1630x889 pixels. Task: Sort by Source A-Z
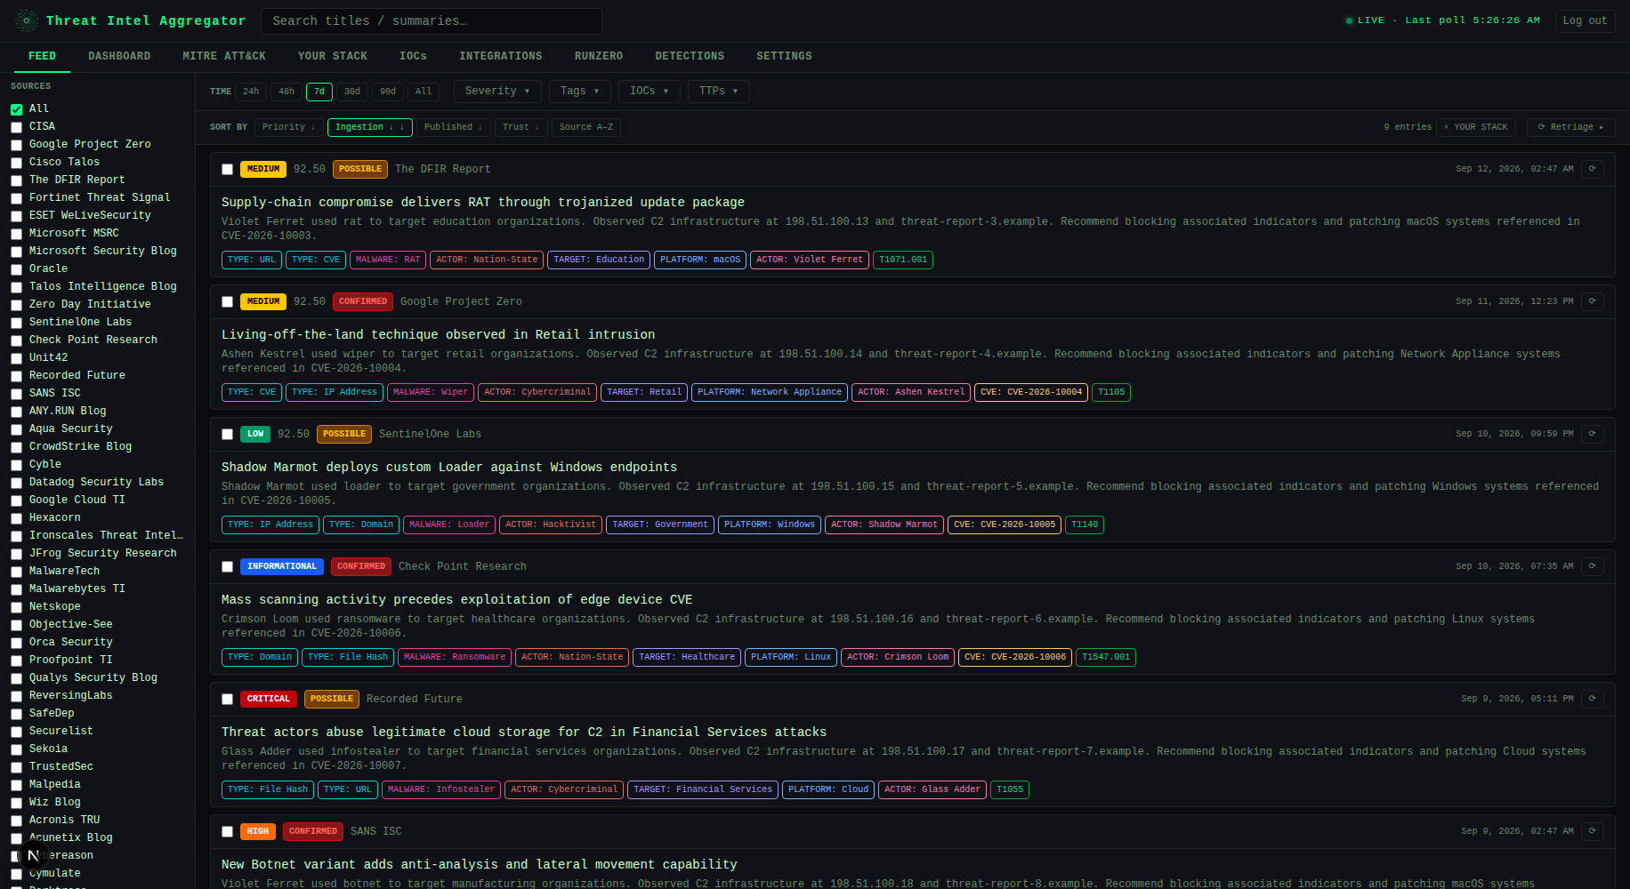pyautogui.click(x=585, y=127)
